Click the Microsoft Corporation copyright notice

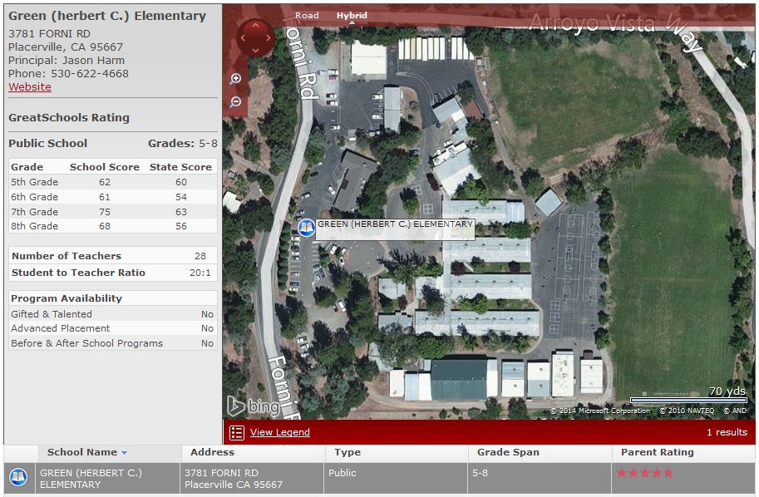(602, 410)
